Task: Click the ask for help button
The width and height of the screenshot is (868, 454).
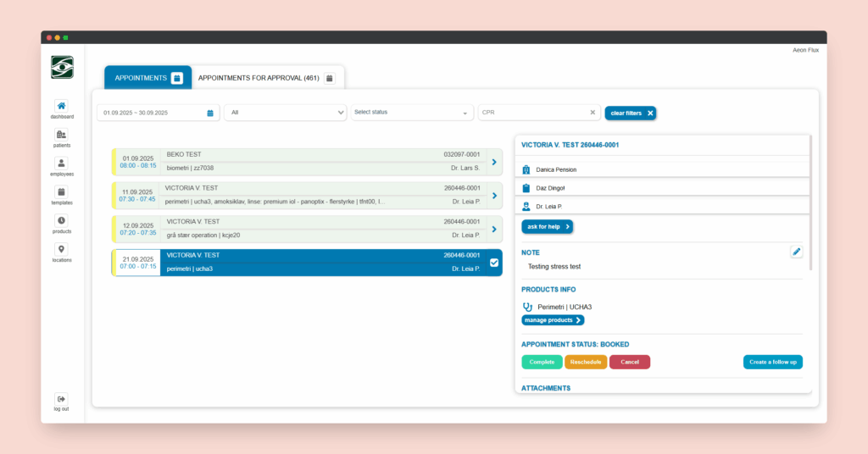Action: [547, 227]
